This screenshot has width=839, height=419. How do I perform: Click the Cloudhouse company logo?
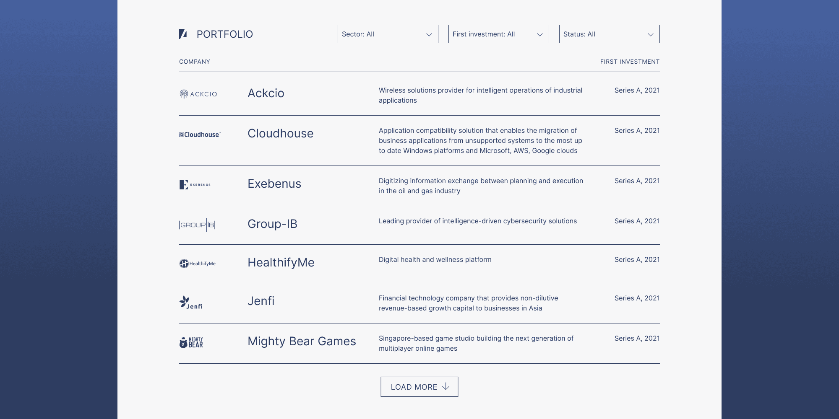tap(200, 134)
